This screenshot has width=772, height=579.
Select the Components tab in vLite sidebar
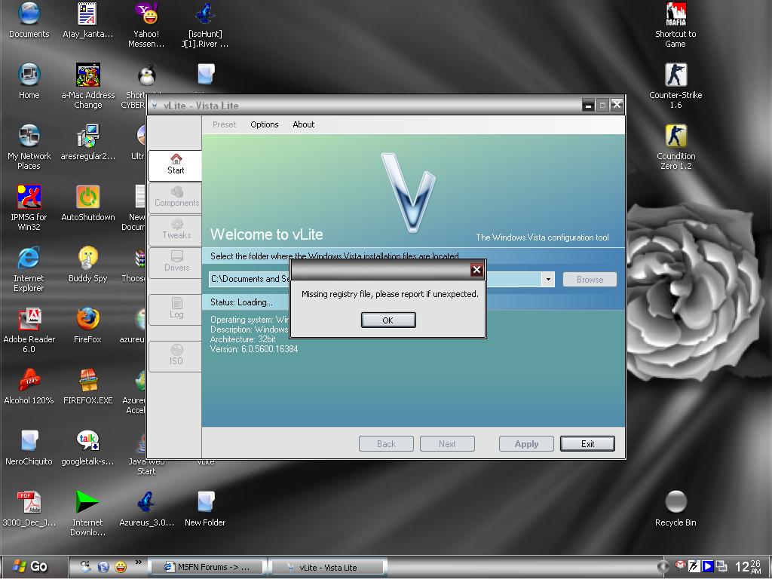[x=175, y=198]
